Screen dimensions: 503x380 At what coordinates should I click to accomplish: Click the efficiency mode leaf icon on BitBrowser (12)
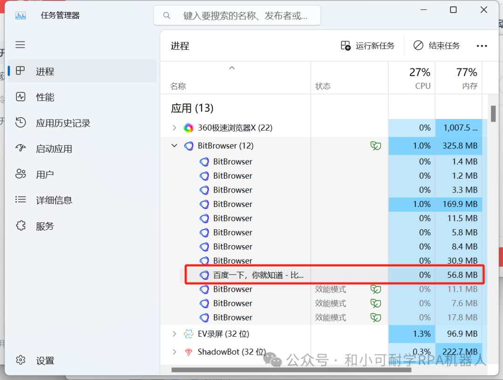375,146
